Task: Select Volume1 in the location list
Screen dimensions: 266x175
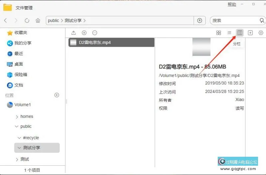Action: (x=19, y=105)
